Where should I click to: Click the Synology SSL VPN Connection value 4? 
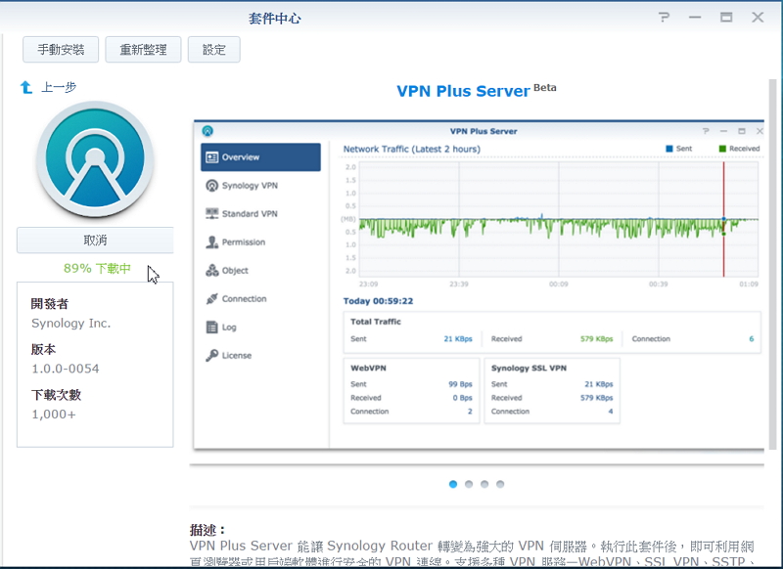[610, 412]
